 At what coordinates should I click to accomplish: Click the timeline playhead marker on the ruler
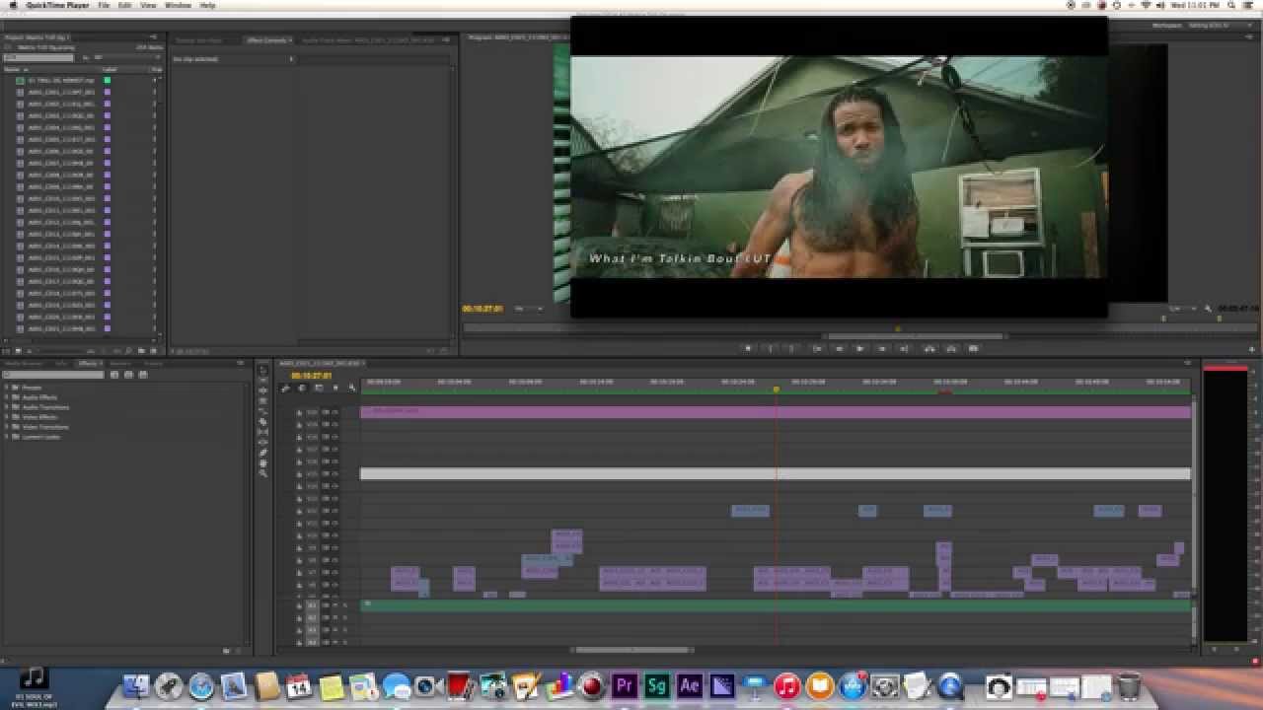(776, 389)
